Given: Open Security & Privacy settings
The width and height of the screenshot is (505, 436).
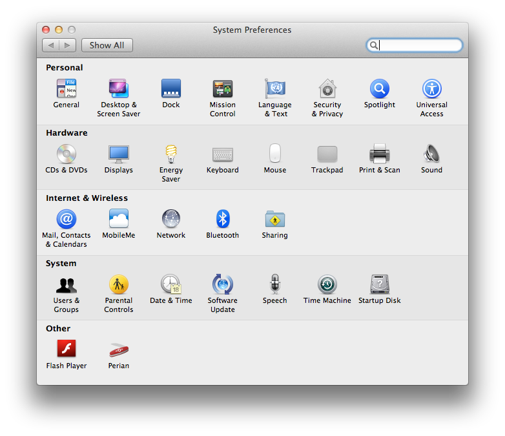Looking at the screenshot, I should coord(327,89).
